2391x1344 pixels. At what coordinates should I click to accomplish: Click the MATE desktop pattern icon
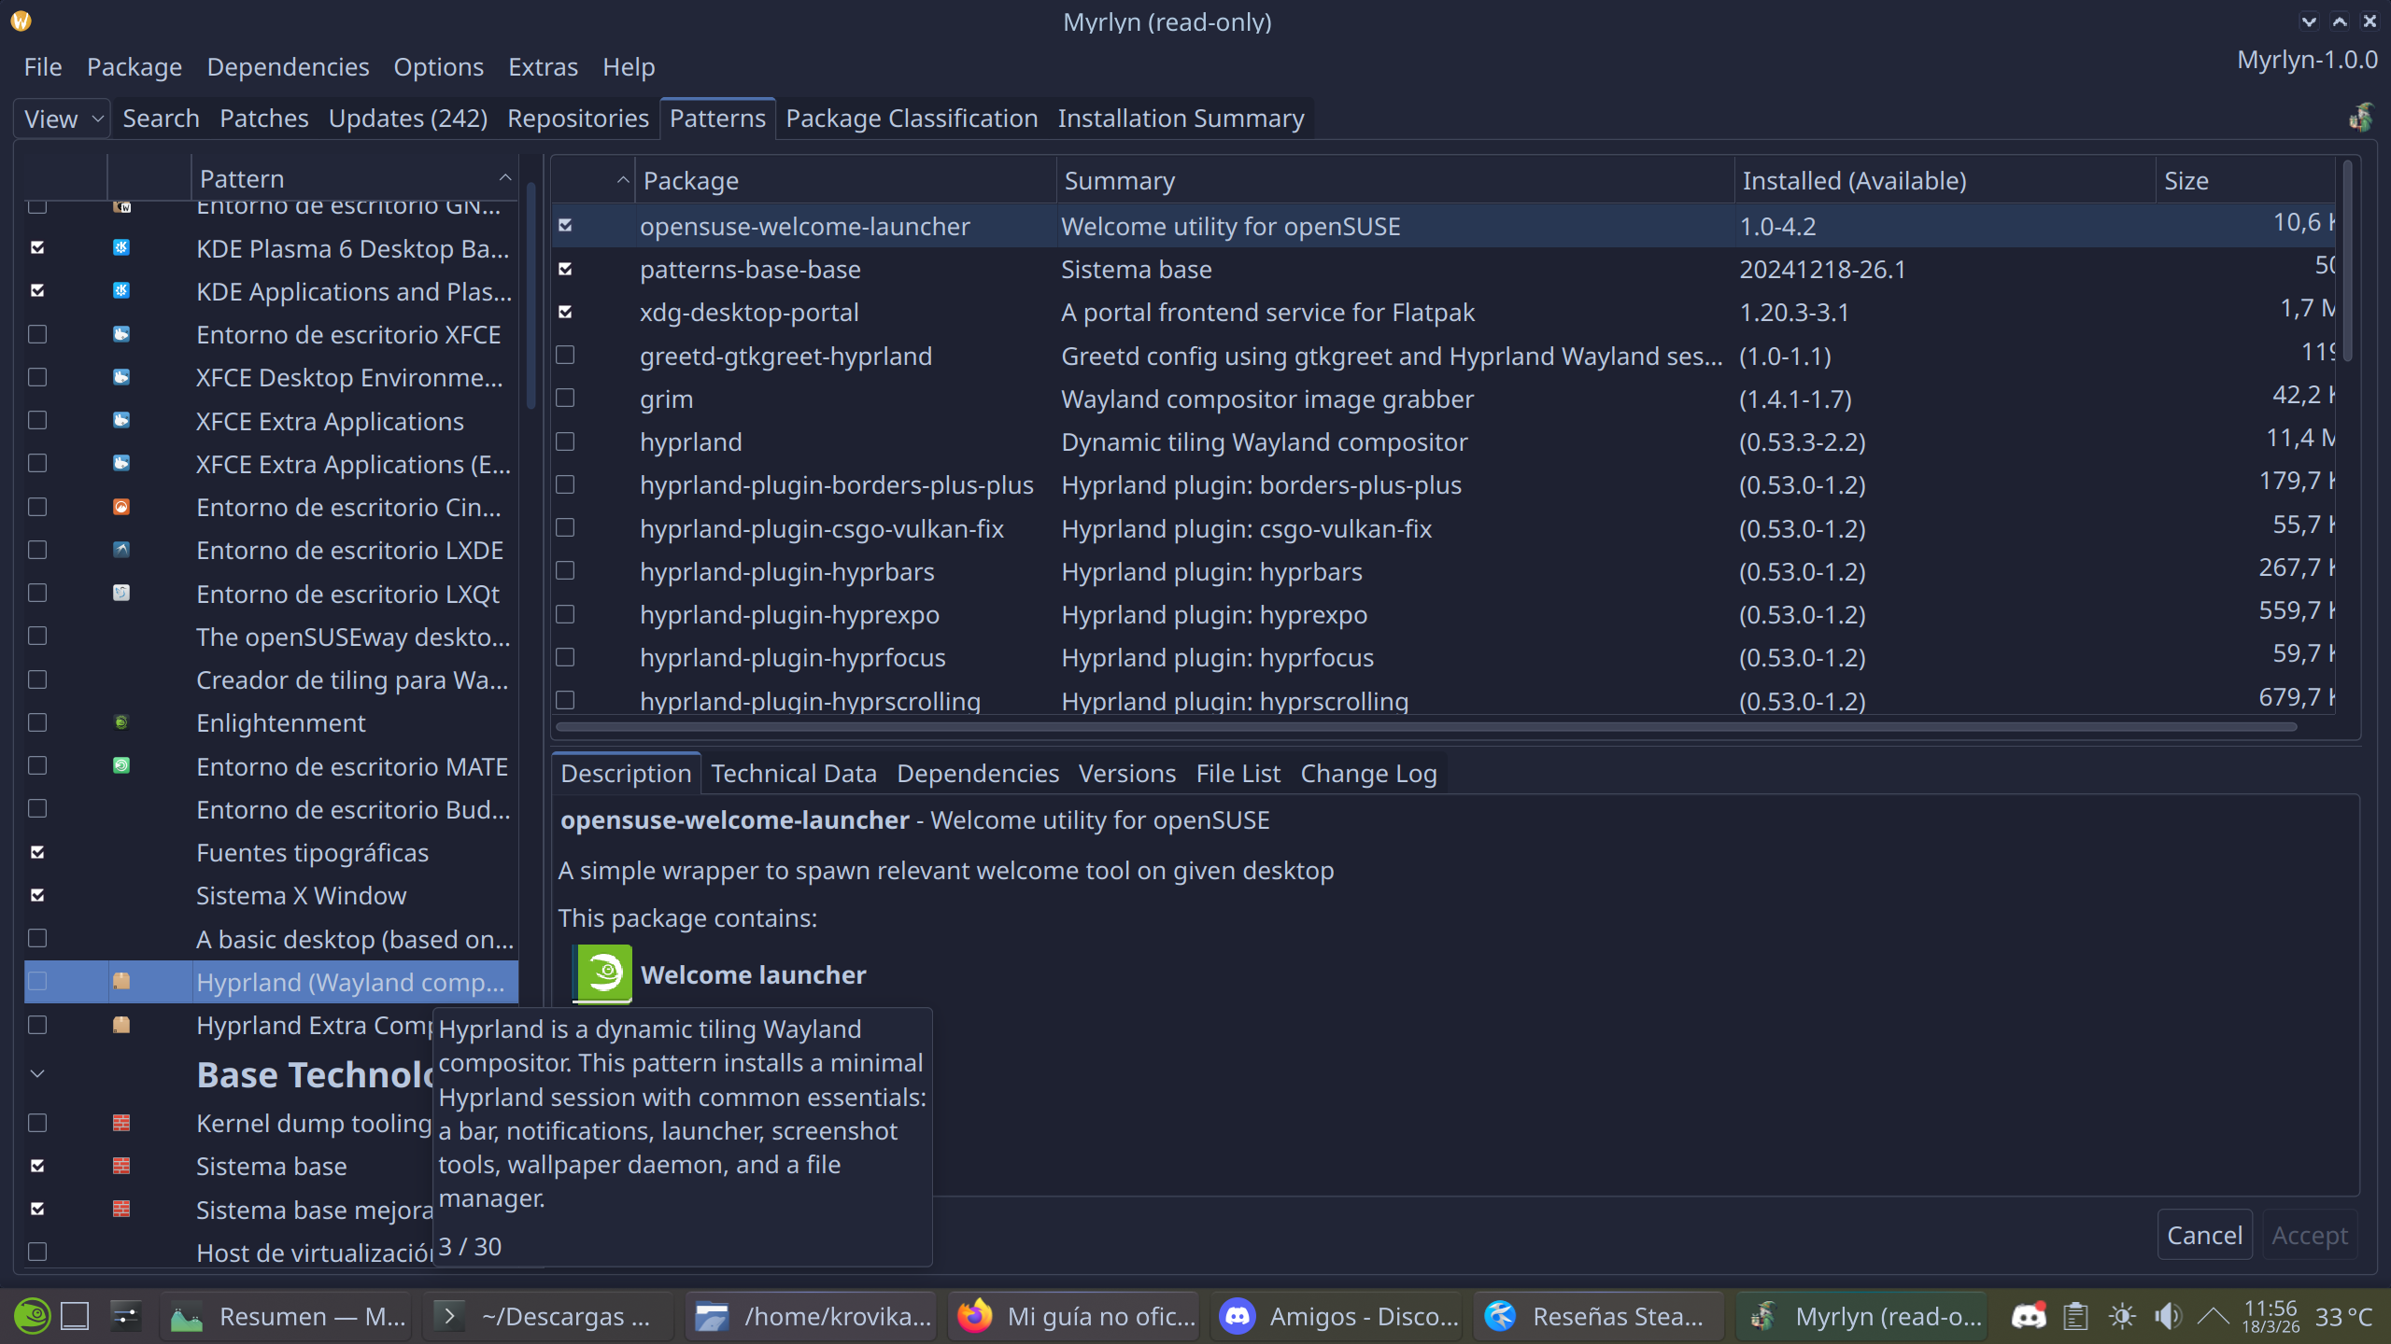[121, 766]
